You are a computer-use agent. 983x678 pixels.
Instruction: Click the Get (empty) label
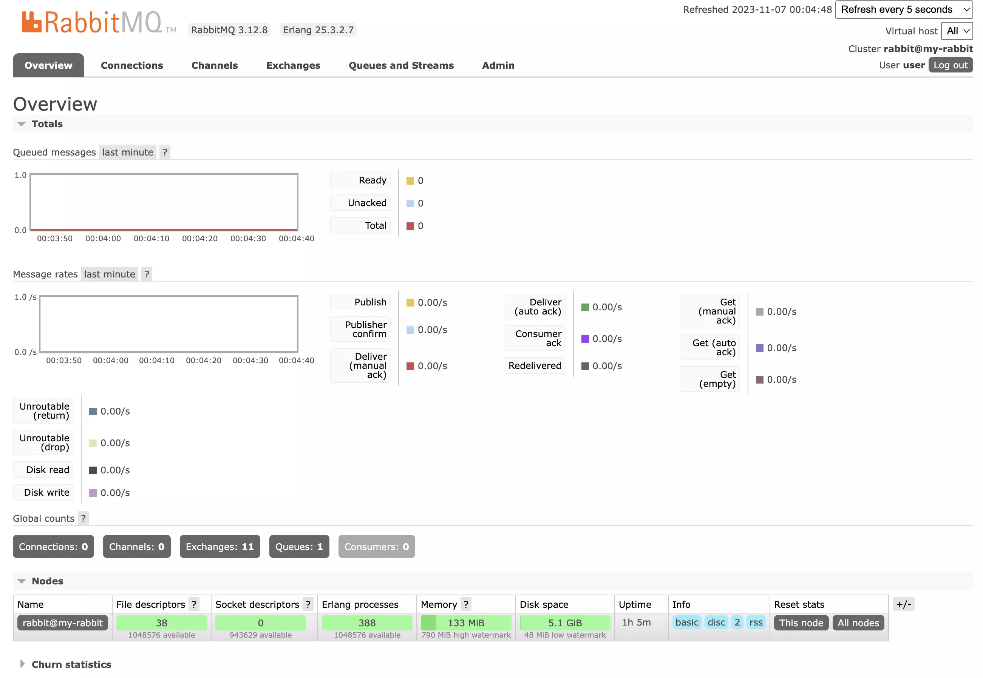[x=709, y=379]
